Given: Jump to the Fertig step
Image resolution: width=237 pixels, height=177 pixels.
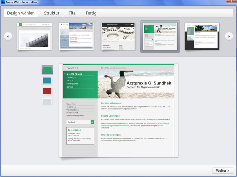Looking at the screenshot, I should click(92, 13).
